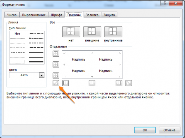Toggle the right border button
The height and width of the screenshot is (138, 185).
(x=119, y=83)
